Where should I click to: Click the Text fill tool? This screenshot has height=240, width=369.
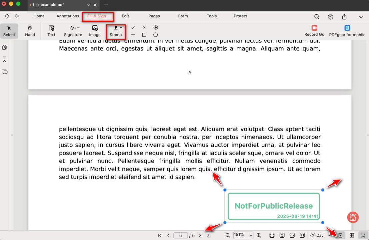coord(51,31)
